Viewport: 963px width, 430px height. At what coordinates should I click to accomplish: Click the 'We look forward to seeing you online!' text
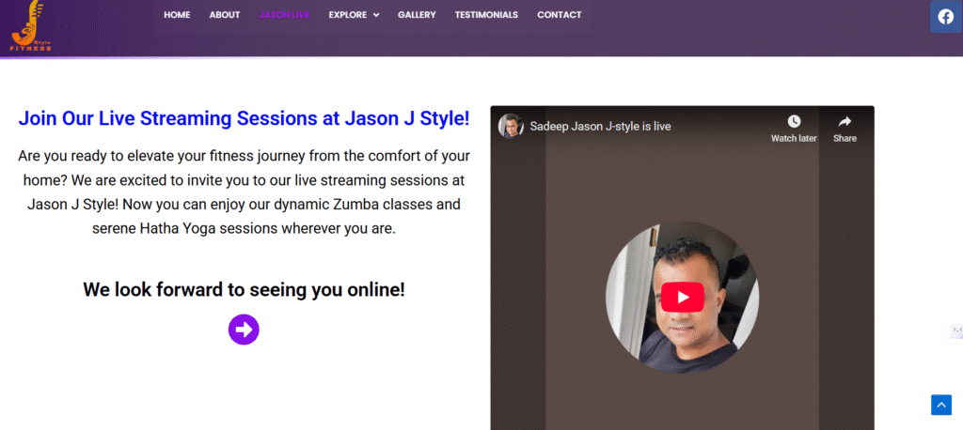pos(244,289)
